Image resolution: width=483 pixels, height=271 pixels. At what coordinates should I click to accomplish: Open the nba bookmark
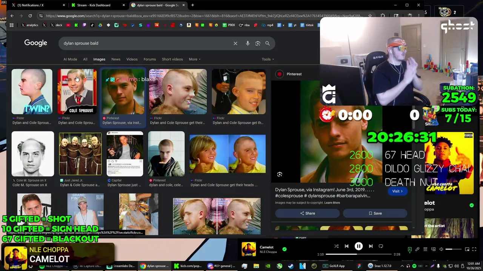click(x=244, y=25)
